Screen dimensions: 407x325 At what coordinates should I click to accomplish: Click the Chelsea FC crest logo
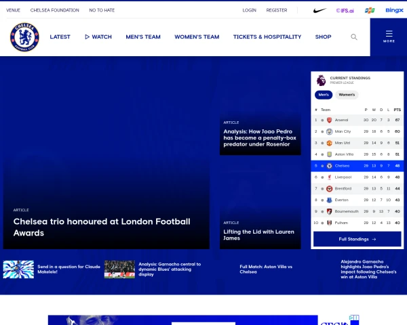(24, 37)
